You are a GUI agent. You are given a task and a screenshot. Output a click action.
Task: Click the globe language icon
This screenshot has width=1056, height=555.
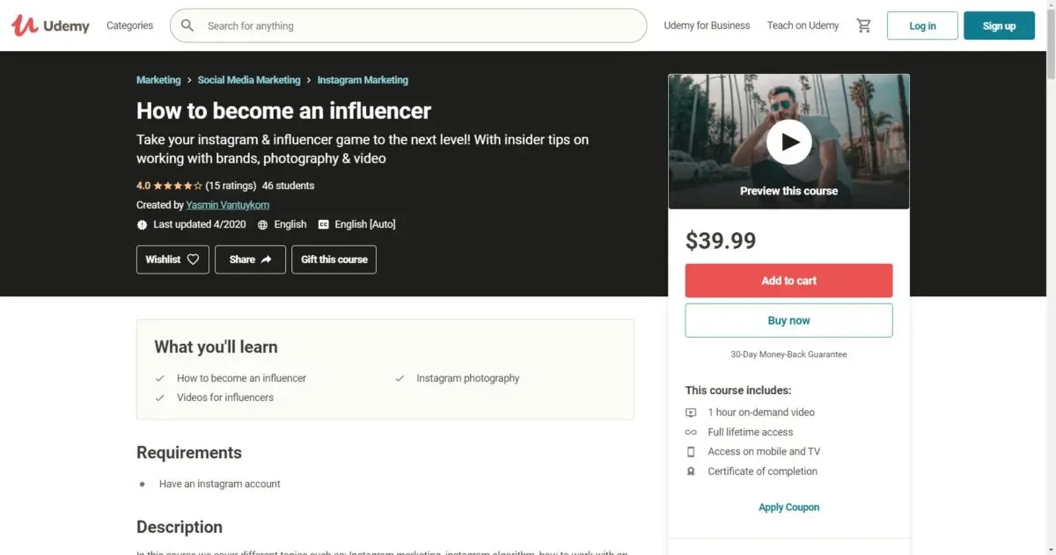click(263, 224)
